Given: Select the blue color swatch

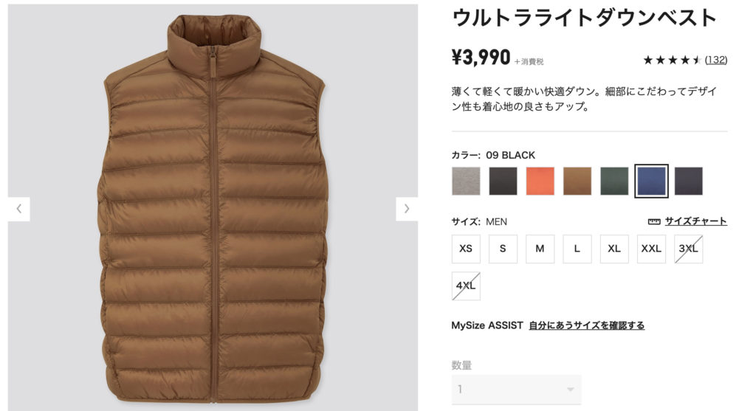Looking at the screenshot, I should pyautogui.click(x=651, y=182).
